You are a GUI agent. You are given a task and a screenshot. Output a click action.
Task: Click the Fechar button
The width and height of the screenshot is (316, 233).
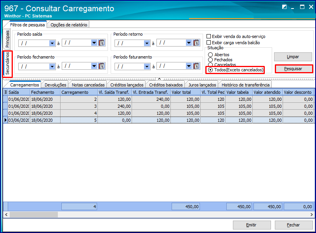click(293, 225)
